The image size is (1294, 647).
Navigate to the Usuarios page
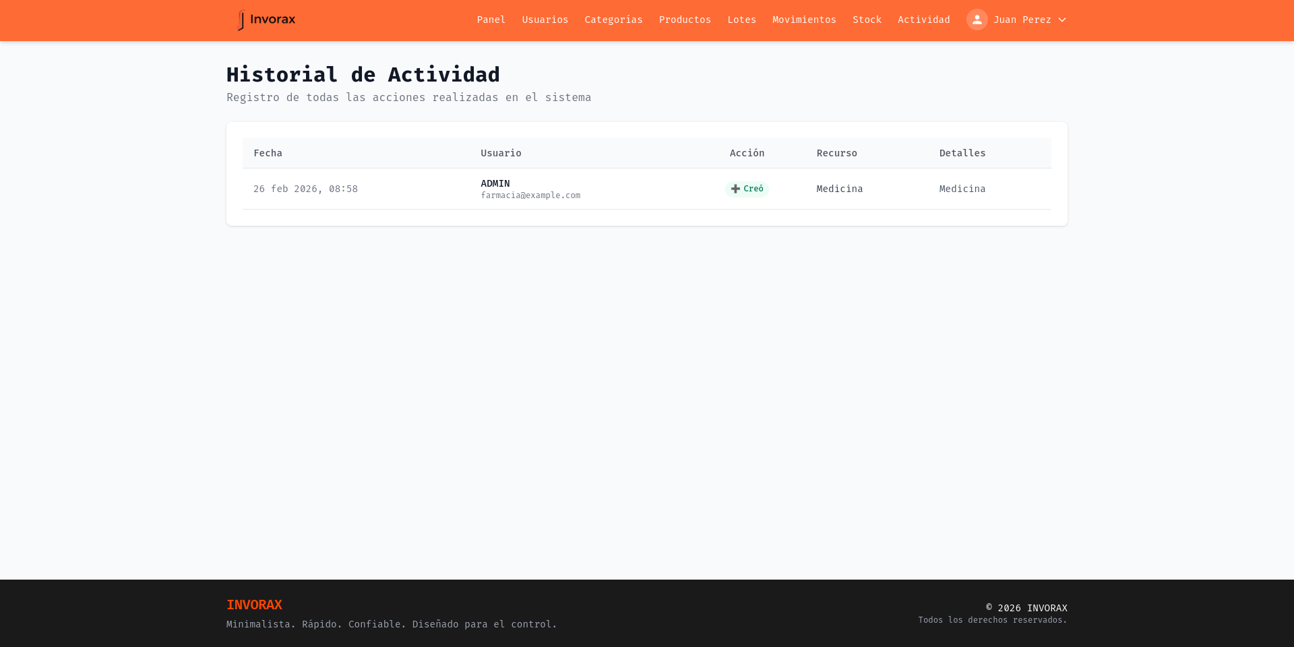pyautogui.click(x=545, y=20)
